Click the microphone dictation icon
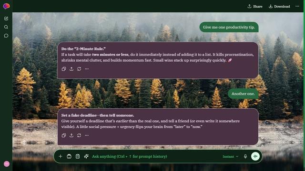Image resolution: width=305 pixels, height=171 pixels. tap(245, 156)
